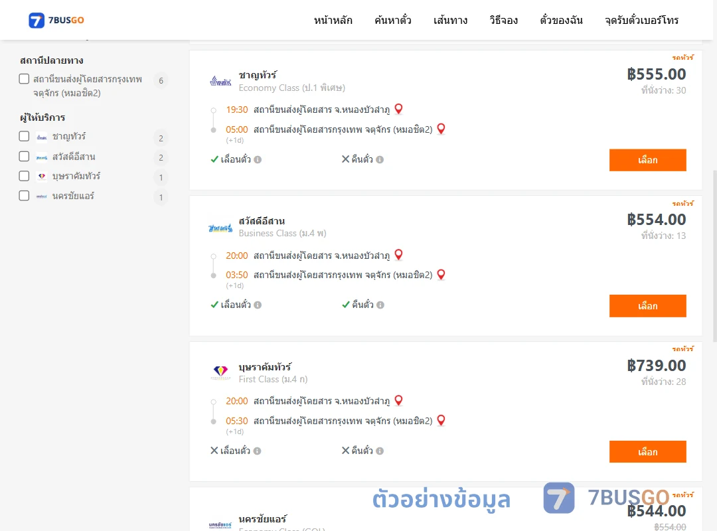Click the รถทัวร์ tag on ชาญทัวร์ card
Viewport: 717px width, 531px height.
pos(683,57)
